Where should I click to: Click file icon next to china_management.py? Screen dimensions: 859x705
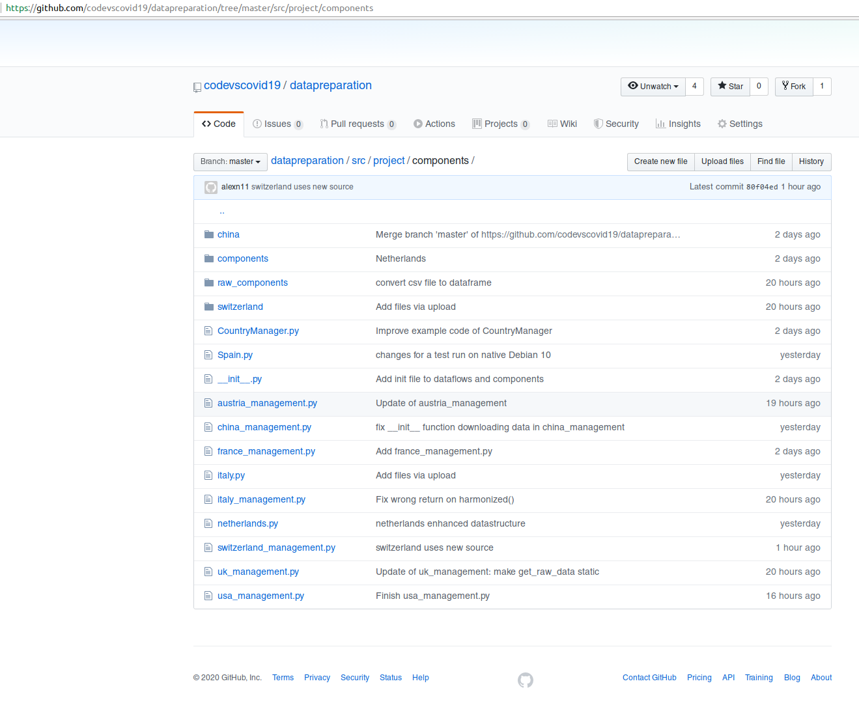click(208, 427)
